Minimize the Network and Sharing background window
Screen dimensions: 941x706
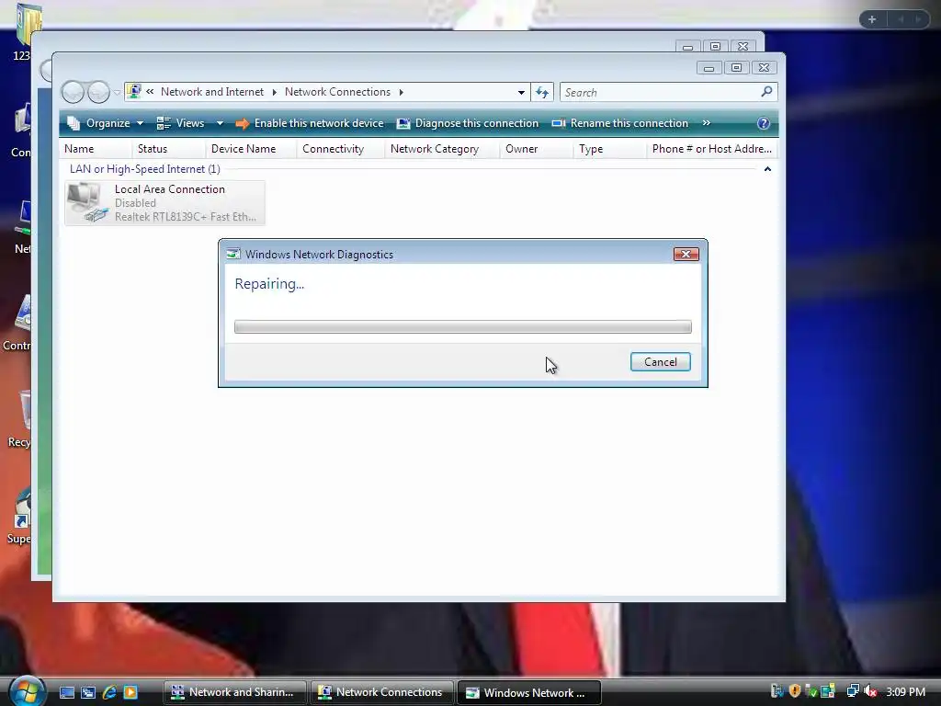(x=687, y=47)
